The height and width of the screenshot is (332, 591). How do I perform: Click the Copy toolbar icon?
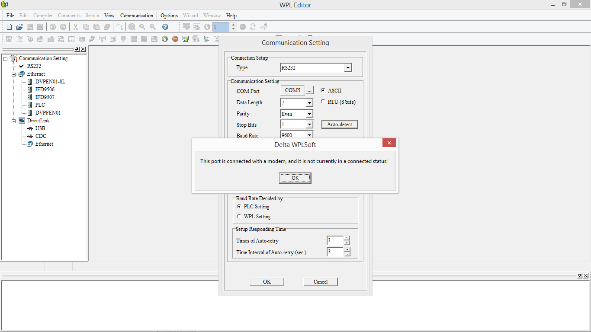pos(86,27)
